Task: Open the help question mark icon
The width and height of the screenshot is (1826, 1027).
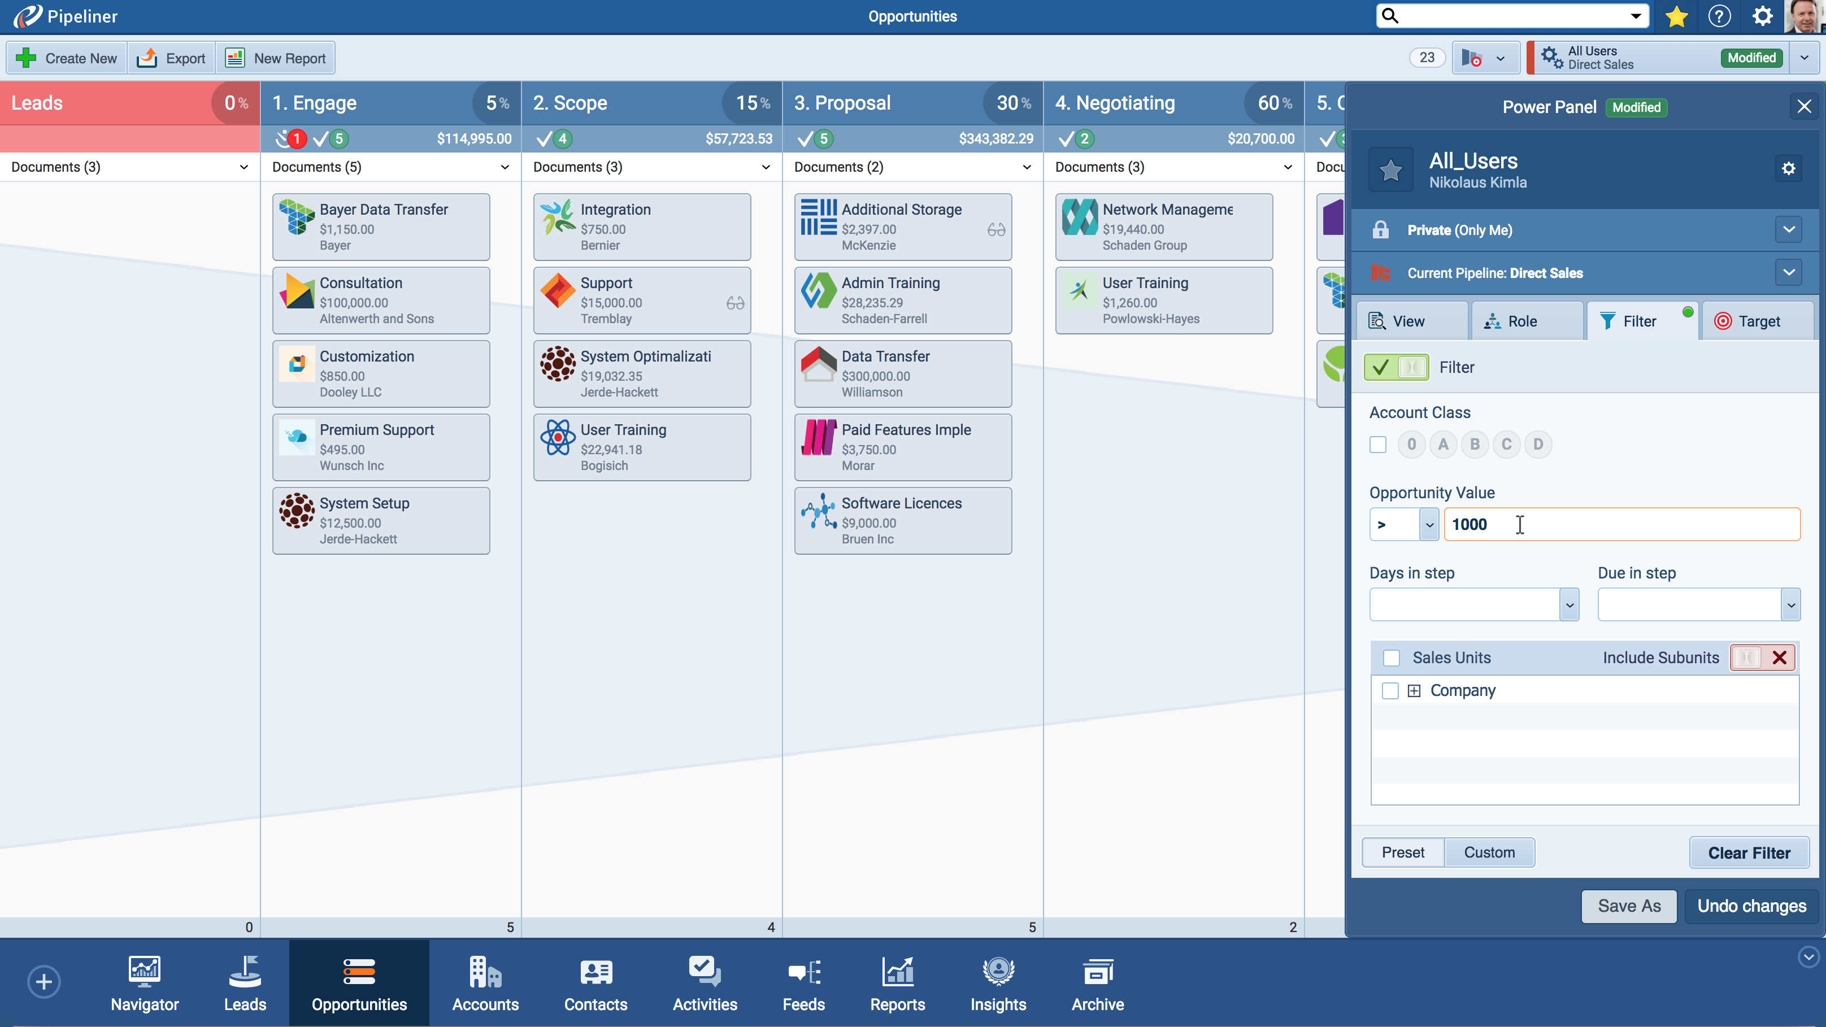Action: (x=1719, y=16)
